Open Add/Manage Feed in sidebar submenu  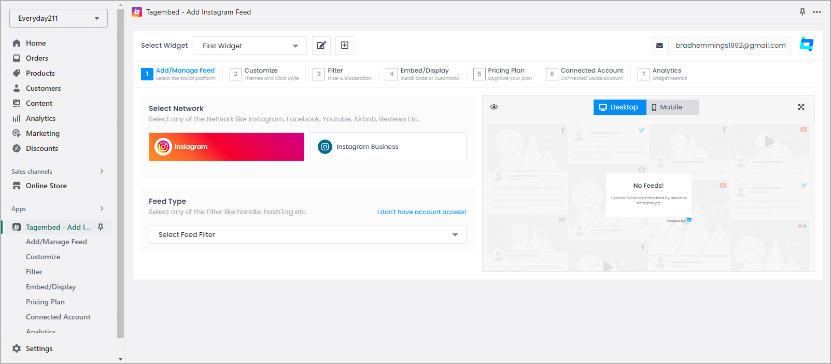[x=57, y=242]
